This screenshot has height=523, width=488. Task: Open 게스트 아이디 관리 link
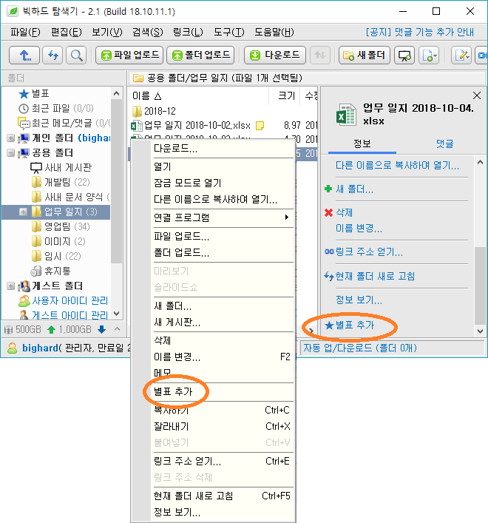[64, 315]
